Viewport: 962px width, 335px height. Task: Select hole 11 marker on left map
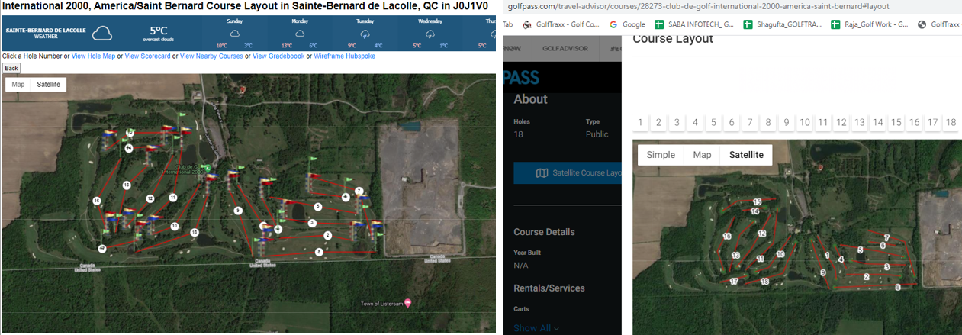pyautogui.click(x=173, y=197)
